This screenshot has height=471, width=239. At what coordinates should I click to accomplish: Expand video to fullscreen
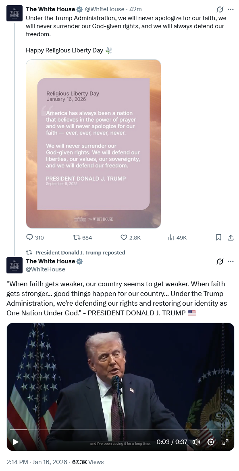point(225,442)
